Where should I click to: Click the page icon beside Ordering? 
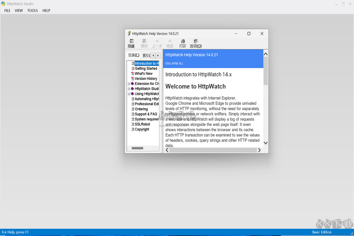coord(133,109)
